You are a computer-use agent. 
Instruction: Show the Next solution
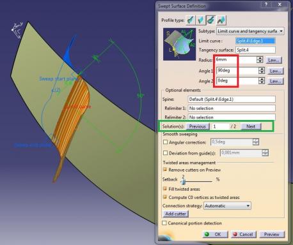(251, 126)
